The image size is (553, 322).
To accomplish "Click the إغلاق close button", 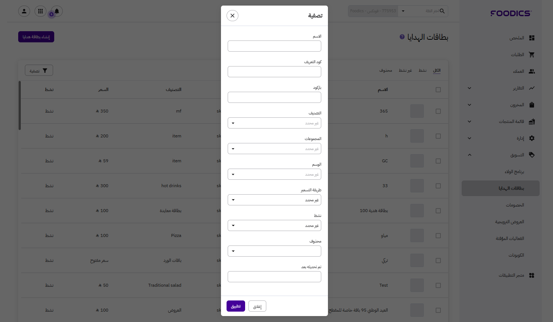I will point(257,306).
